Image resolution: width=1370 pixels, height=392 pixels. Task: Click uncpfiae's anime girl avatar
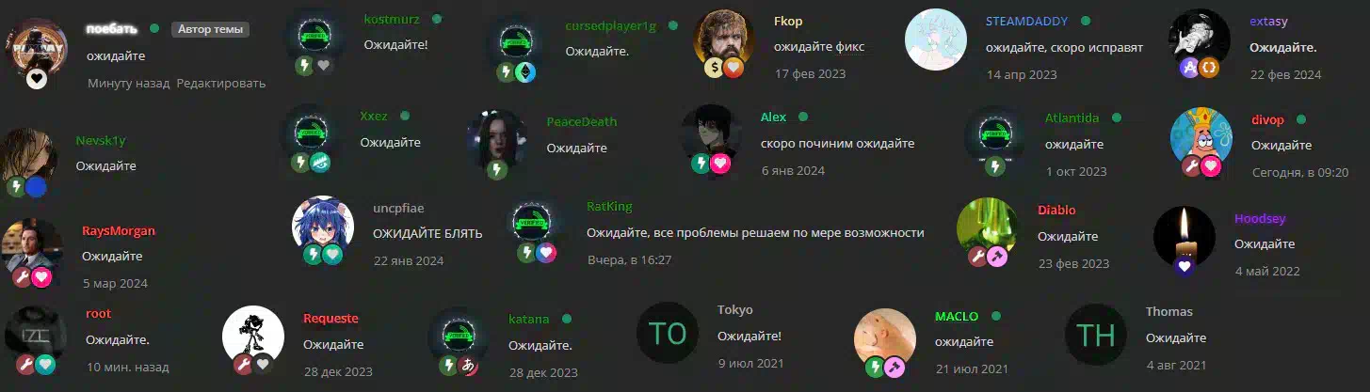323,228
